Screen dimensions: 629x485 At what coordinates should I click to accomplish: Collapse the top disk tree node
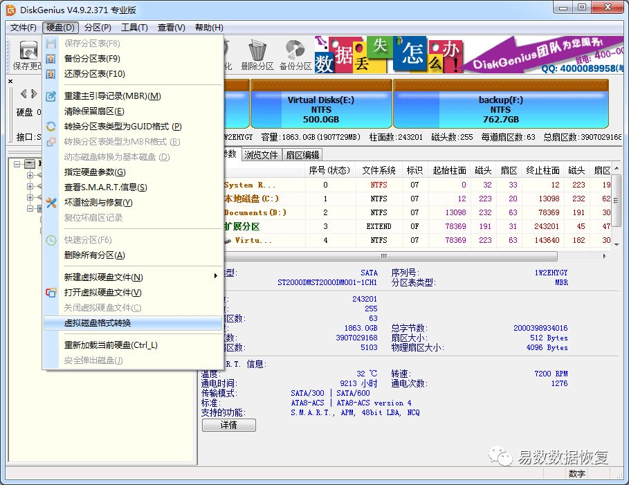[17, 164]
